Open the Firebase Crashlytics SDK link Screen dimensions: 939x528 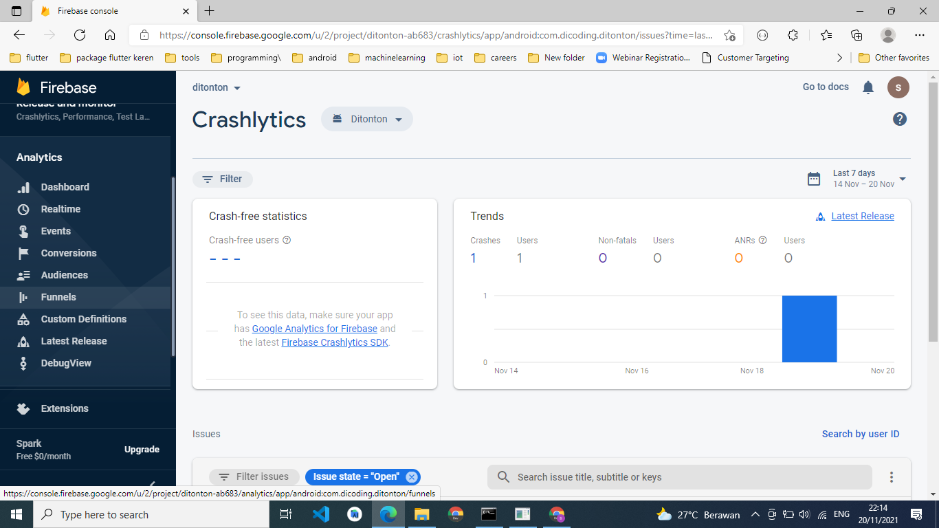pyautogui.click(x=335, y=342)
